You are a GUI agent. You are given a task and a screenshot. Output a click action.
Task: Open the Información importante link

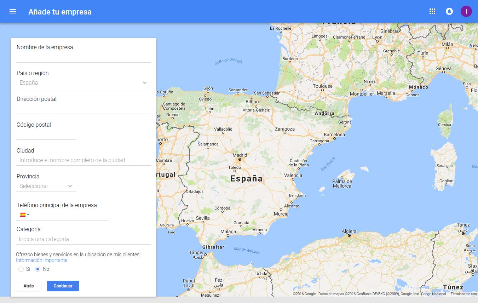tap(41, 260)
